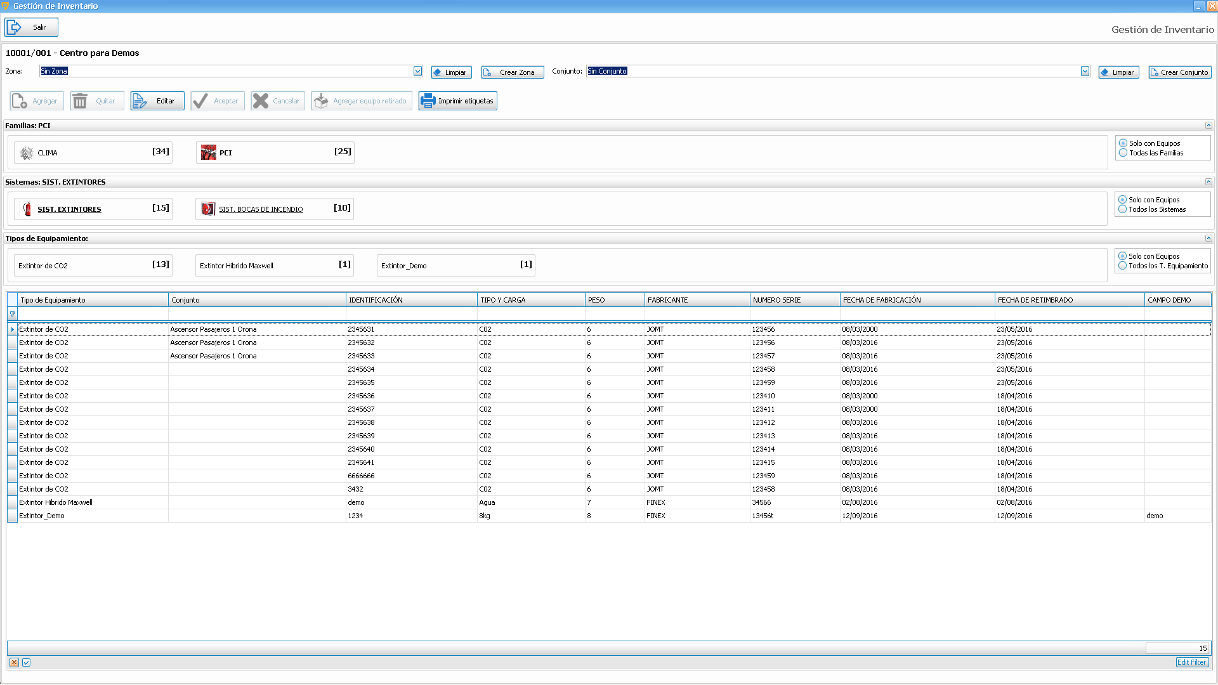Sort by FECHA DE RETIMBRADO column
The height and width of the screenshot is (685, 1218).
tap(1070, 300)
